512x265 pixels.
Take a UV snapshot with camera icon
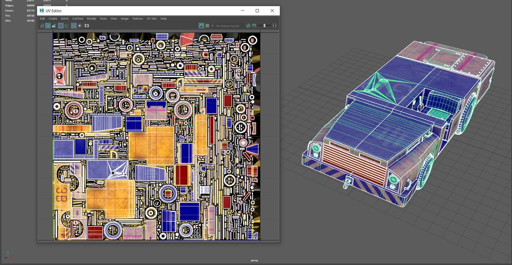click(x=87, y=26)
